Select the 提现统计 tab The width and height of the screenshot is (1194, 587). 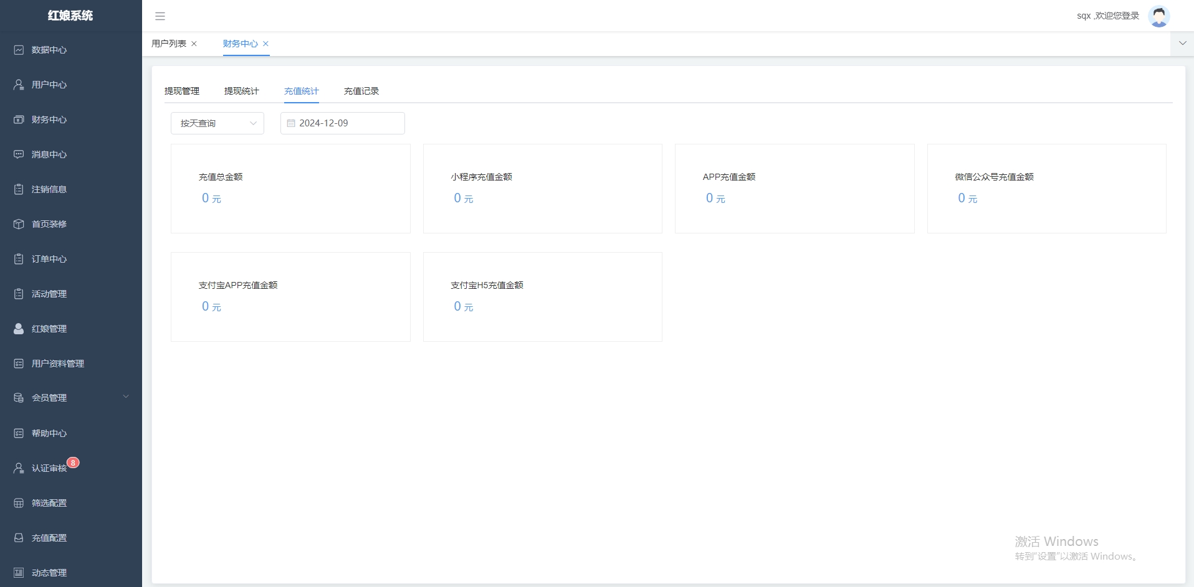pyautogui.click(x=242, y=91)
